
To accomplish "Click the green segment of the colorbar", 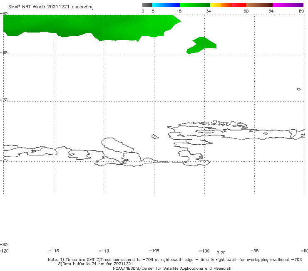I will [195, 5].
